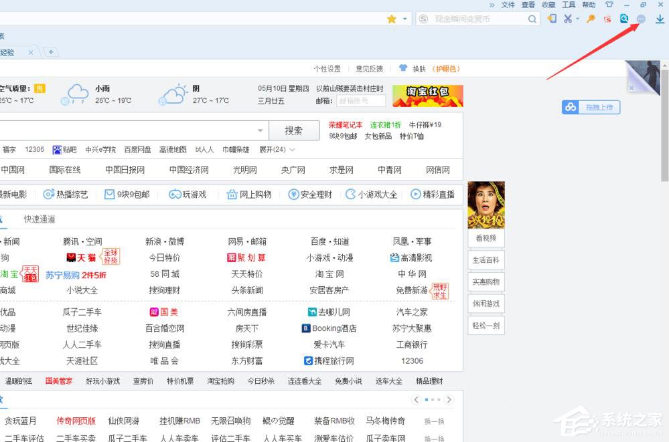669x442 pixels.
Task: Open the password key manager icon
Action: (591, 19)
